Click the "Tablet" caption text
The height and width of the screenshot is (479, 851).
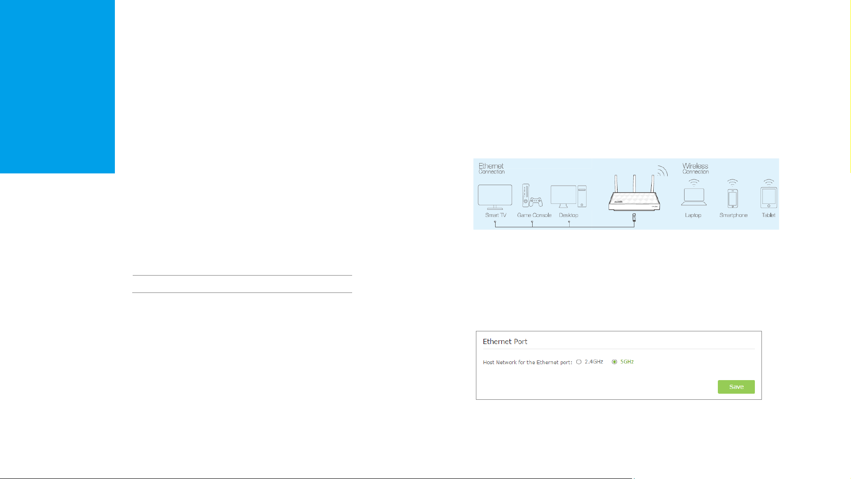768,215
